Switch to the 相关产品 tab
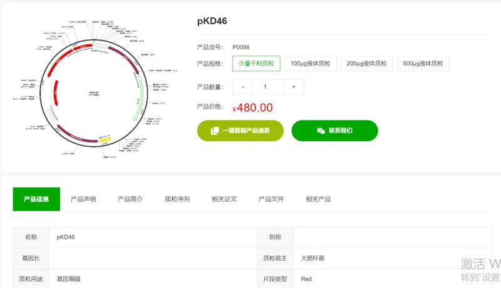Image resolution: width=501 pixels, height=288 pixels. point(318,199)
